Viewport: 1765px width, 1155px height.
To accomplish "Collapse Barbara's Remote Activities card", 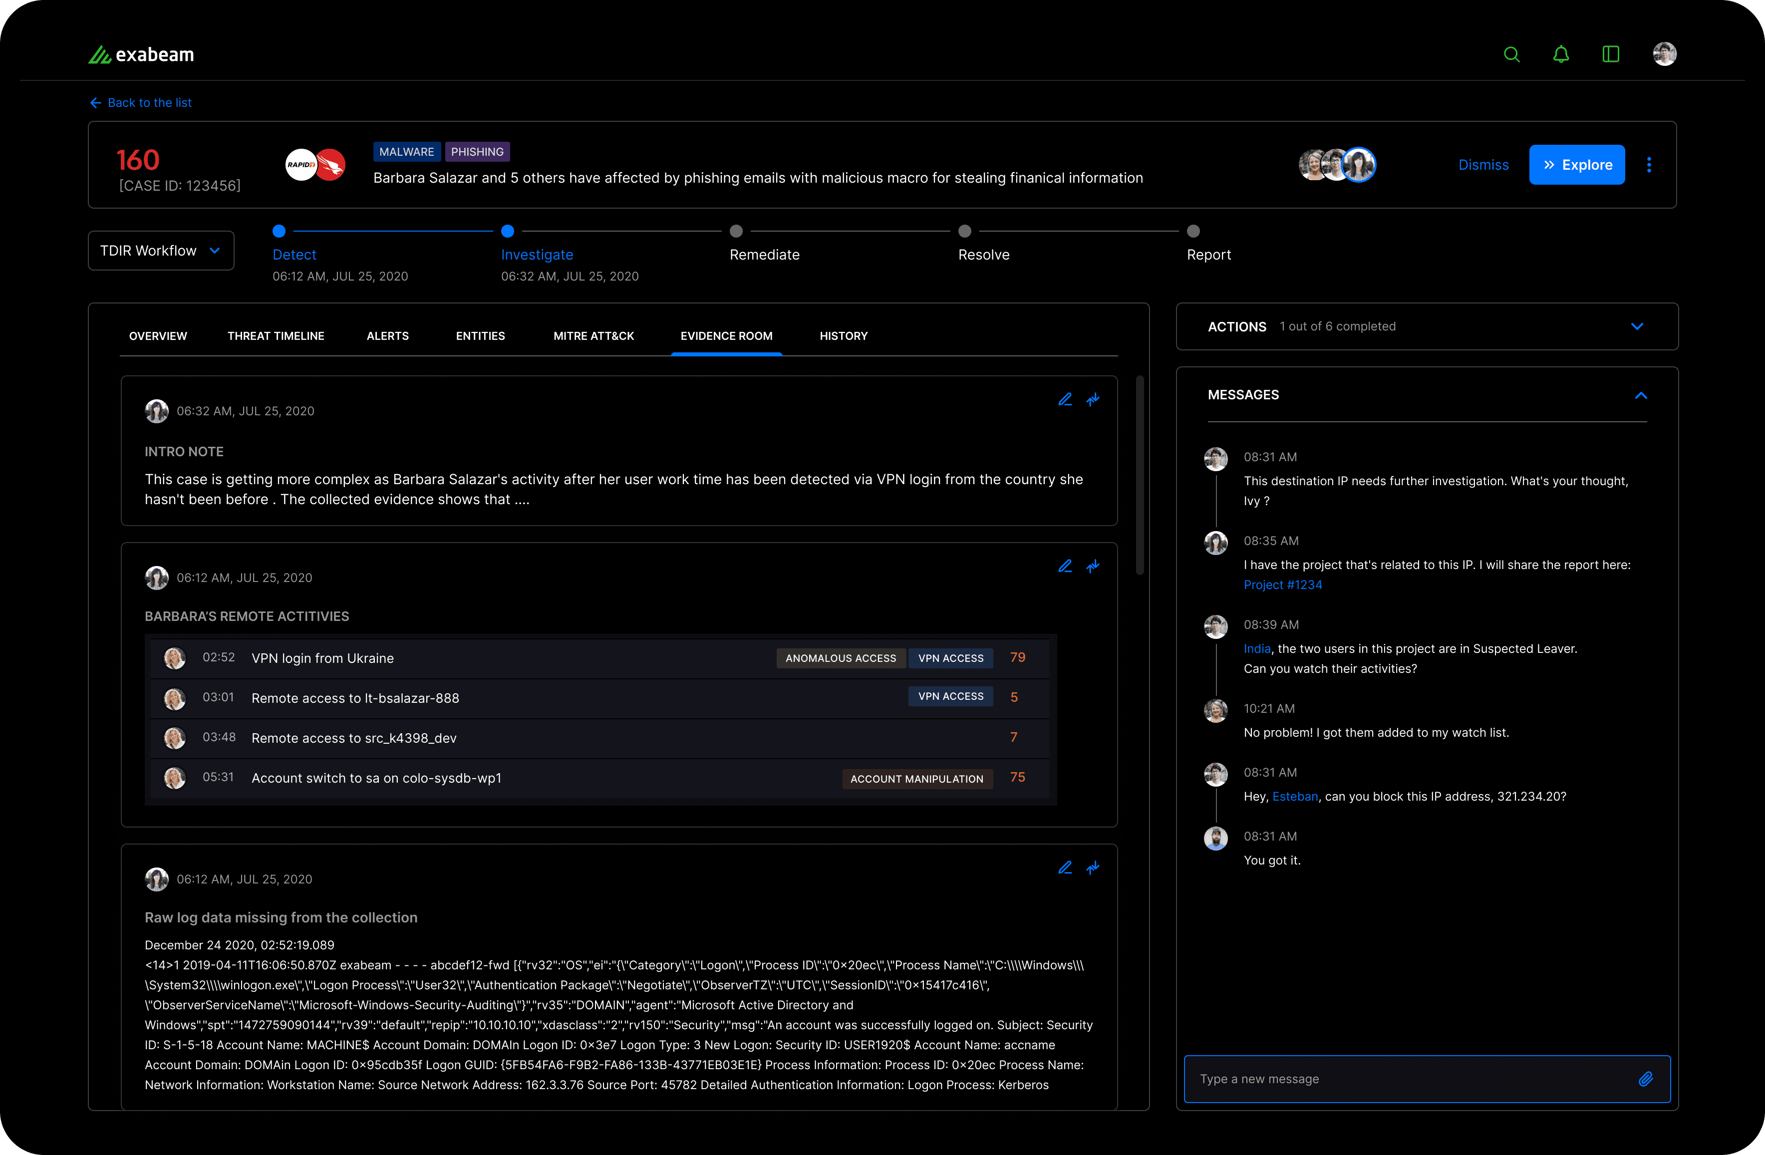I will tap(1093, 567).
